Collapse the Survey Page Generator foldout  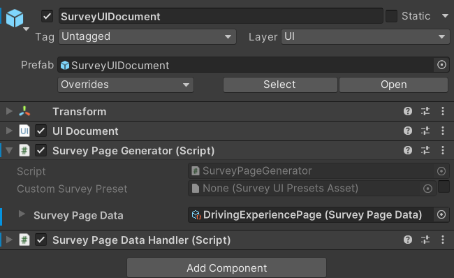[x=9, y=151]
